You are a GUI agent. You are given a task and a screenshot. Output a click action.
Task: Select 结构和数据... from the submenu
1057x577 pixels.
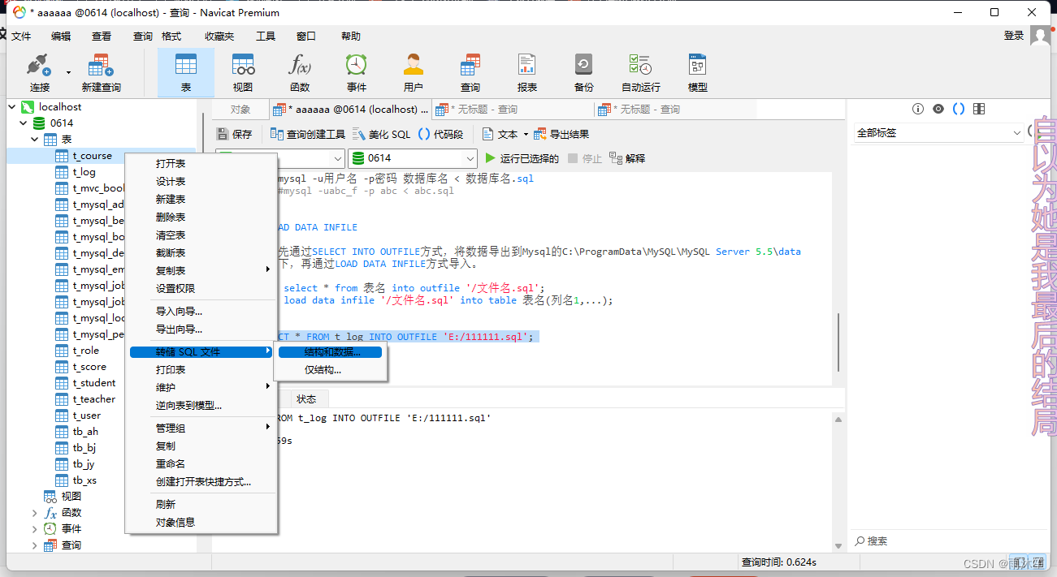(331, 352)
